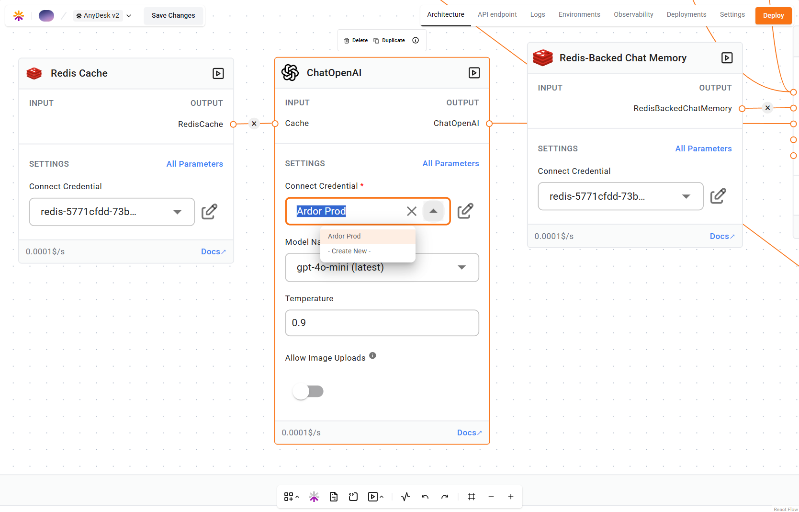799x512 pixels.
Task: Open the Deployments tab
Action: (686, 14)
